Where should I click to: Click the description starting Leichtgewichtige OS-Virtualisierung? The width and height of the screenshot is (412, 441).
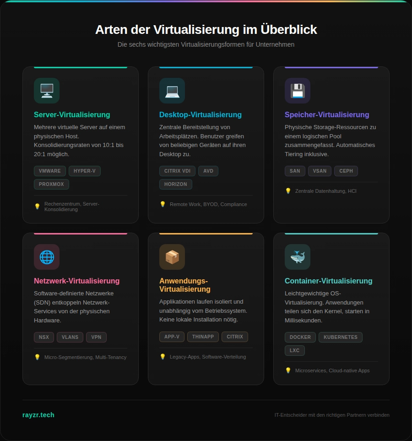(x=327, y=307)
